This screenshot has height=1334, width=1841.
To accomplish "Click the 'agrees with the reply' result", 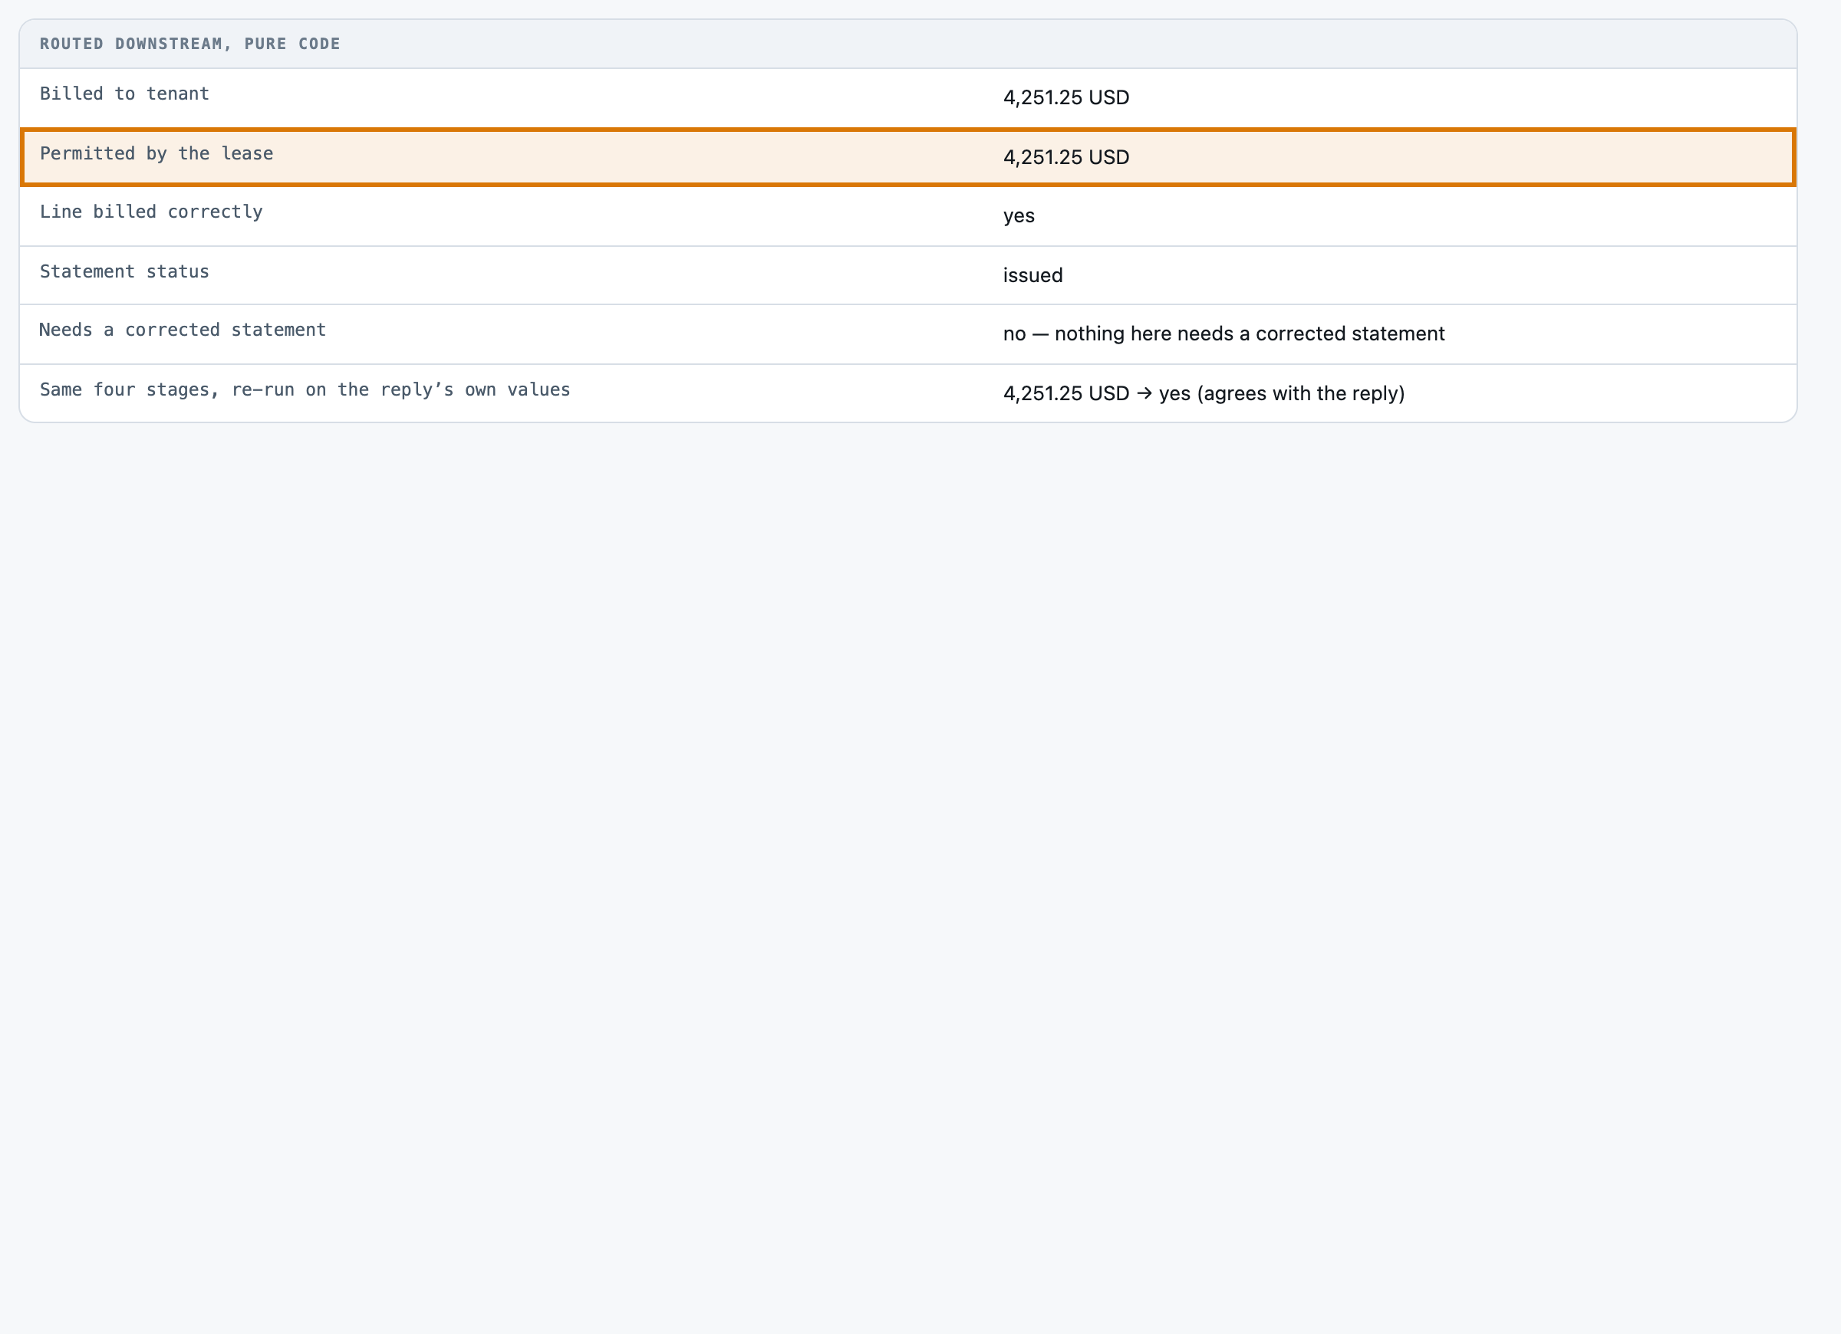I will (1300, 393).
